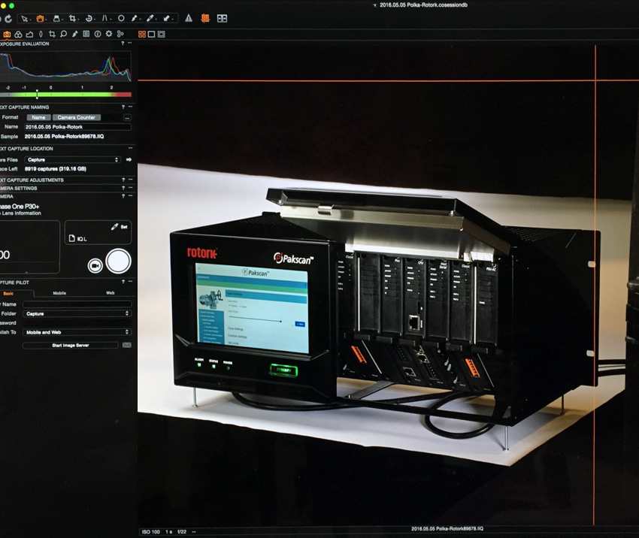Toggle the exposure warning triangle icon

(189, 18)
